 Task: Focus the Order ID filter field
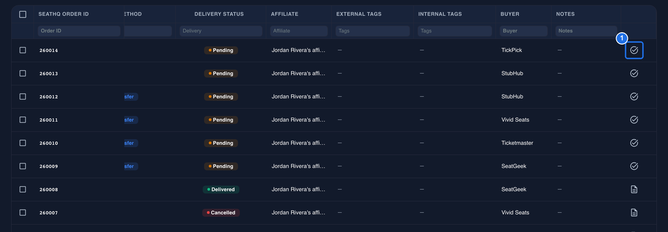(79, 31)
